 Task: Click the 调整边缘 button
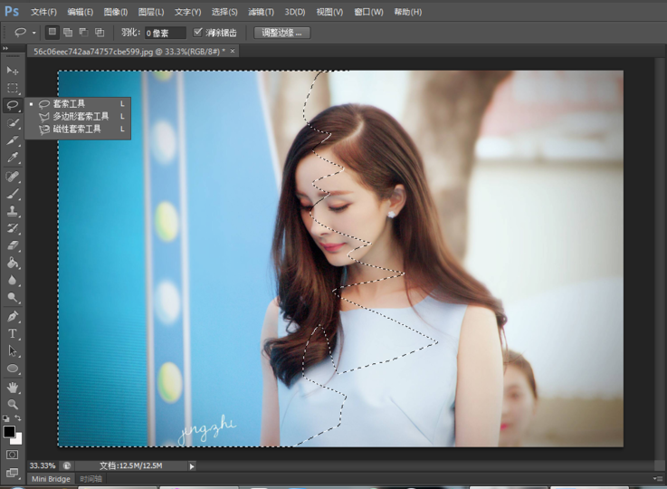point(281,33)
